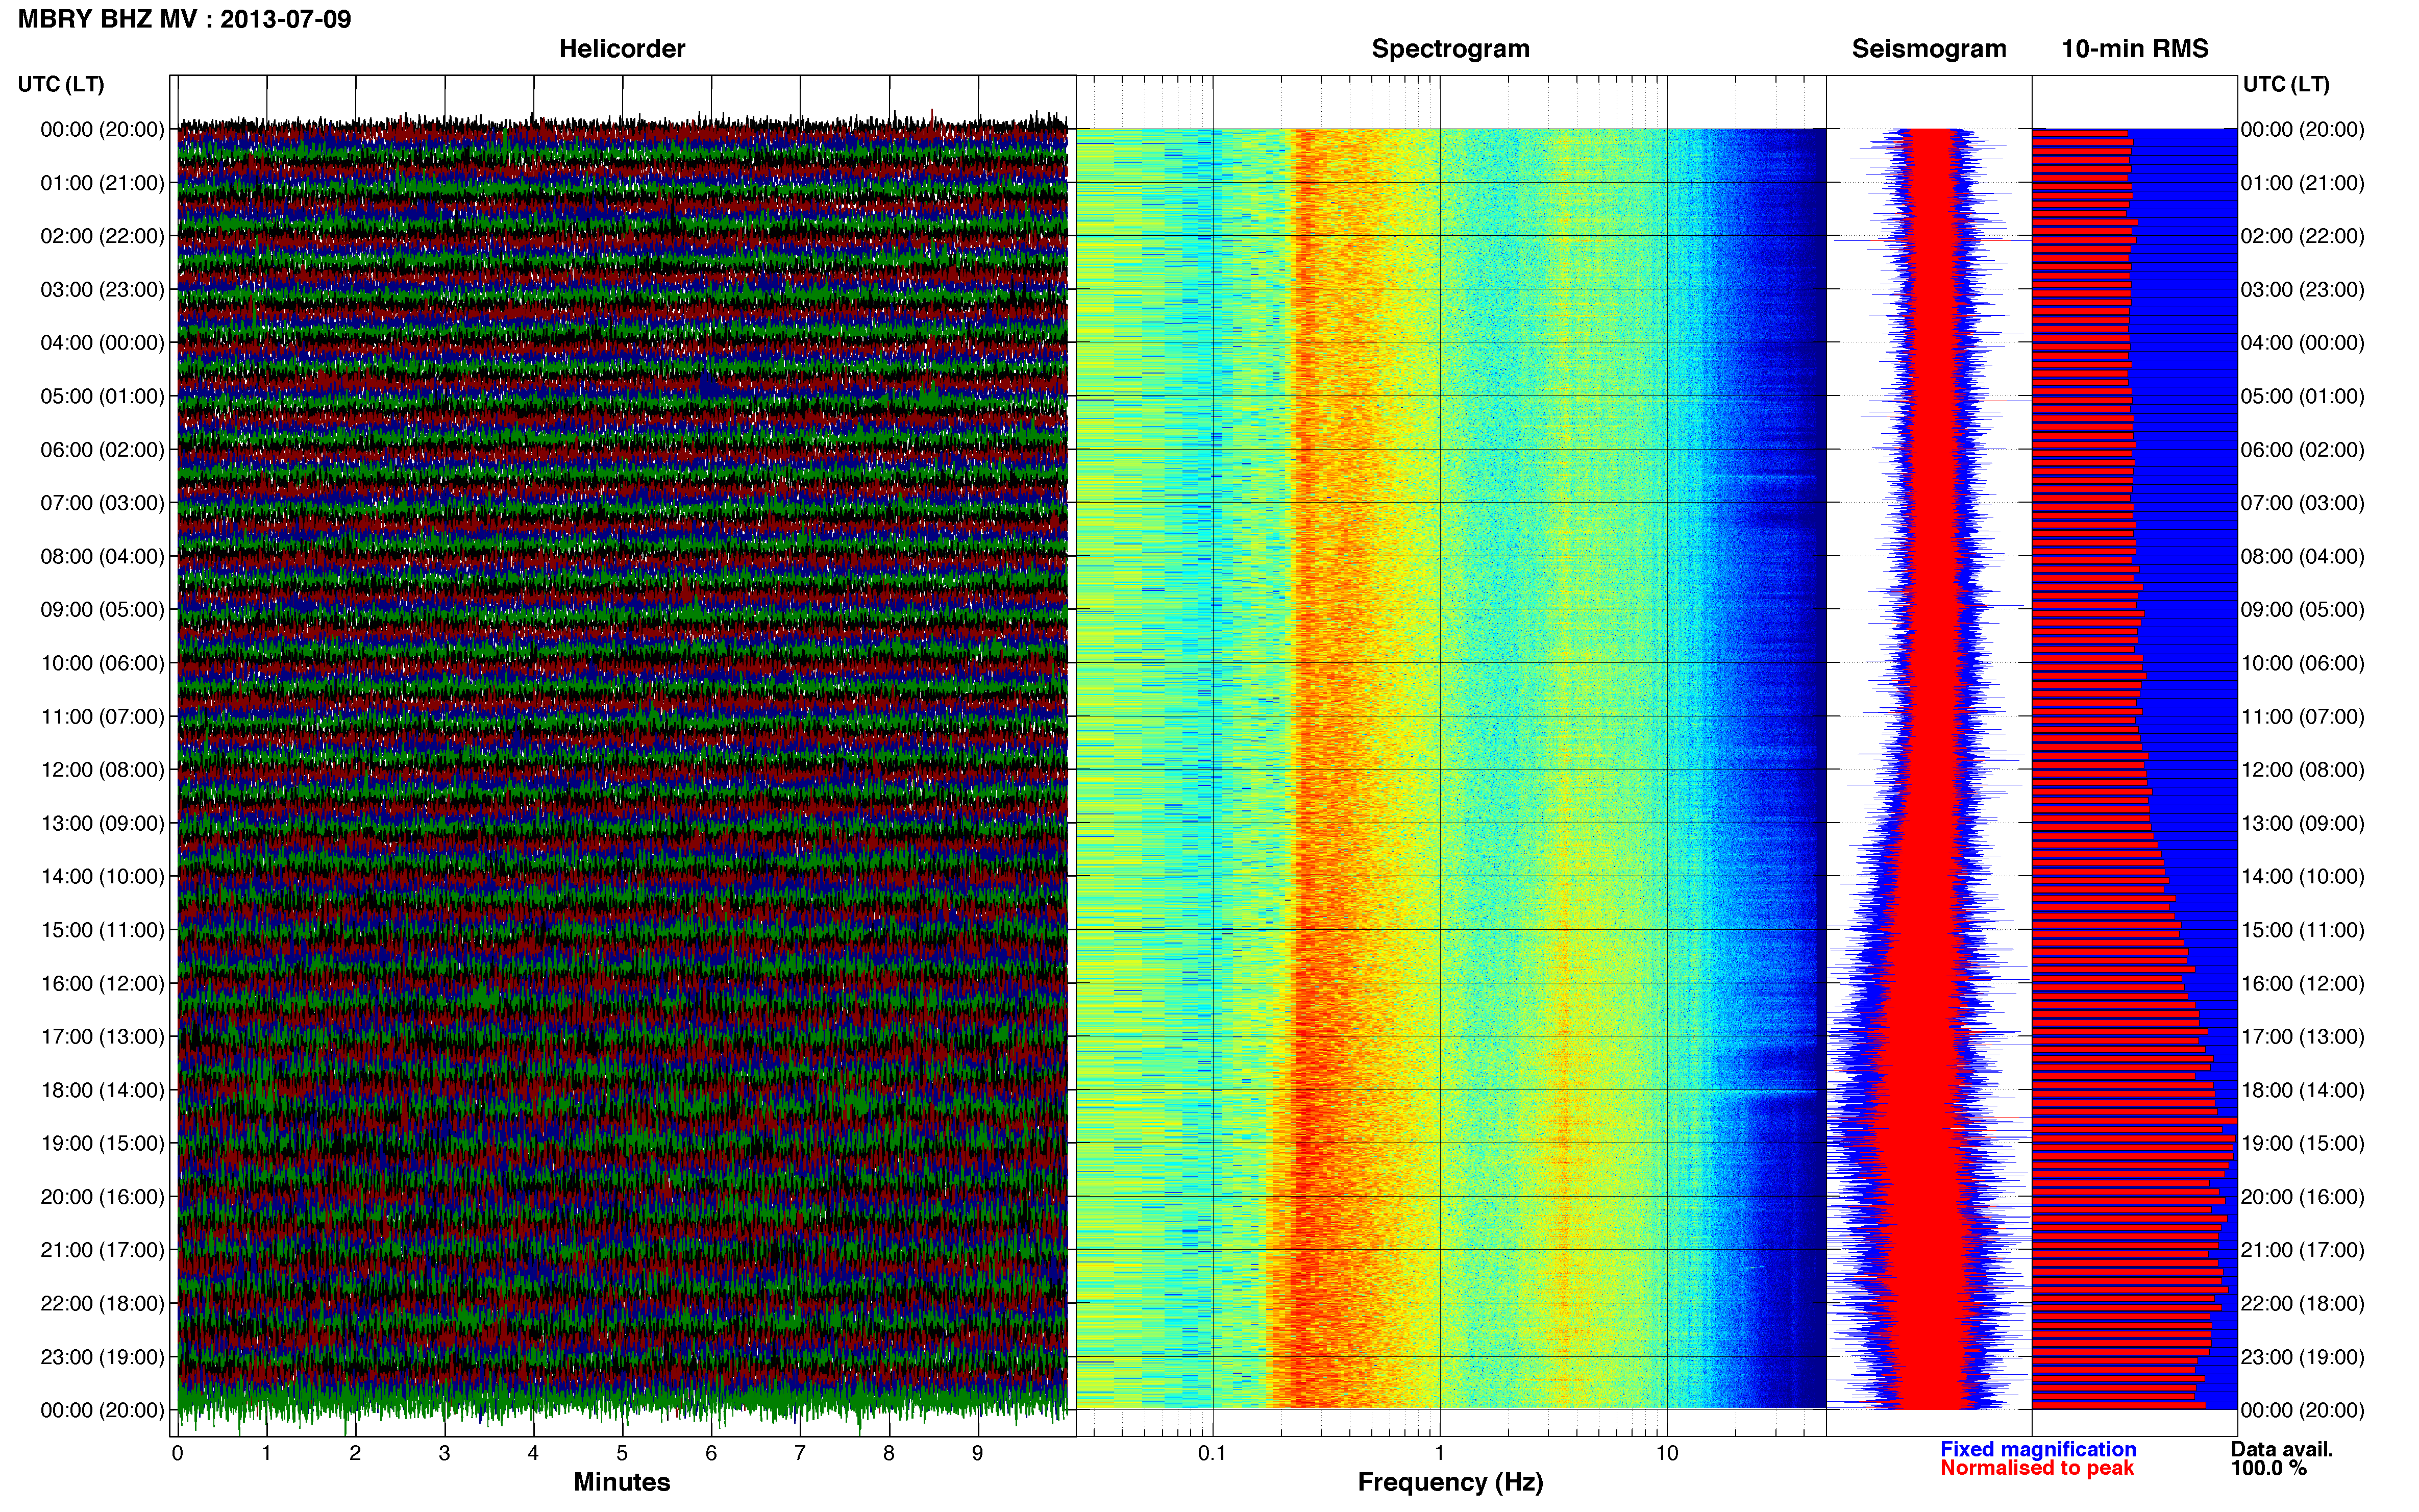Click the '6' tick on the Minutes axis
The image size is (2419, 1512).
click(711, 1454)
